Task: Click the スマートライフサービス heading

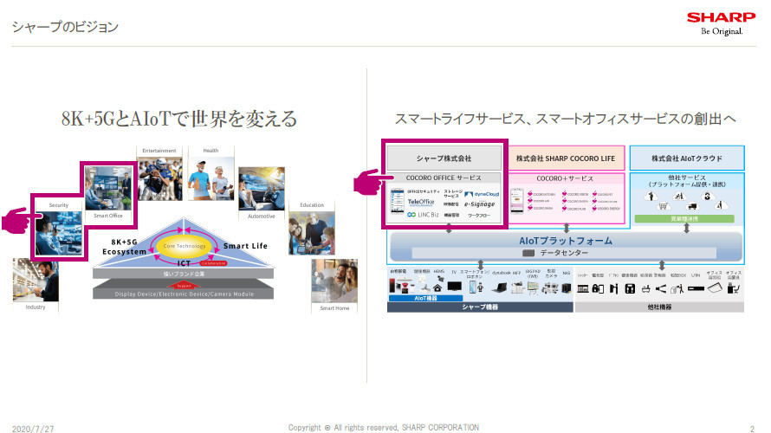Action: (x=565, y=119)
